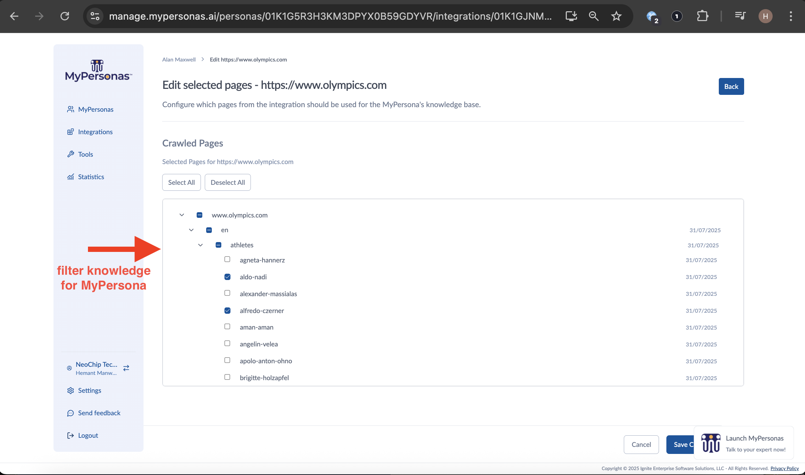Image resolution: width=805 pixels, height=475 pixels.
Task: Click the browser address bar URL
Action: click(330, 16)
